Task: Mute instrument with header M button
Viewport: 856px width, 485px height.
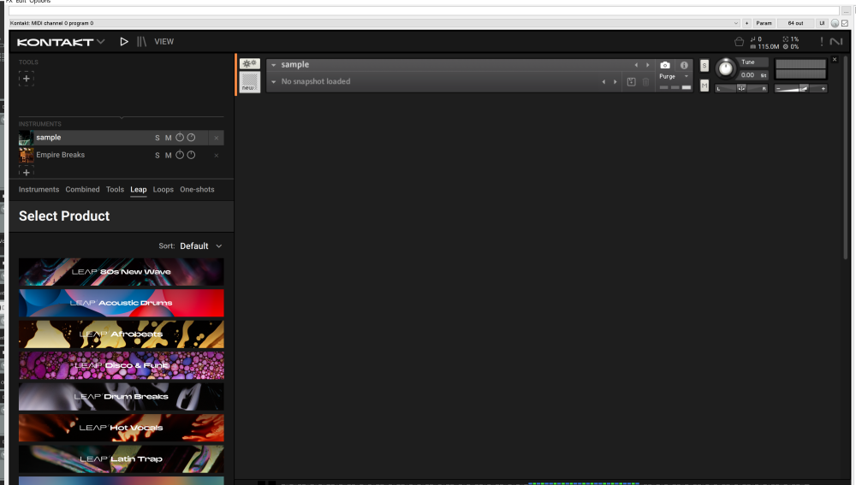Action: coord(704,86)
